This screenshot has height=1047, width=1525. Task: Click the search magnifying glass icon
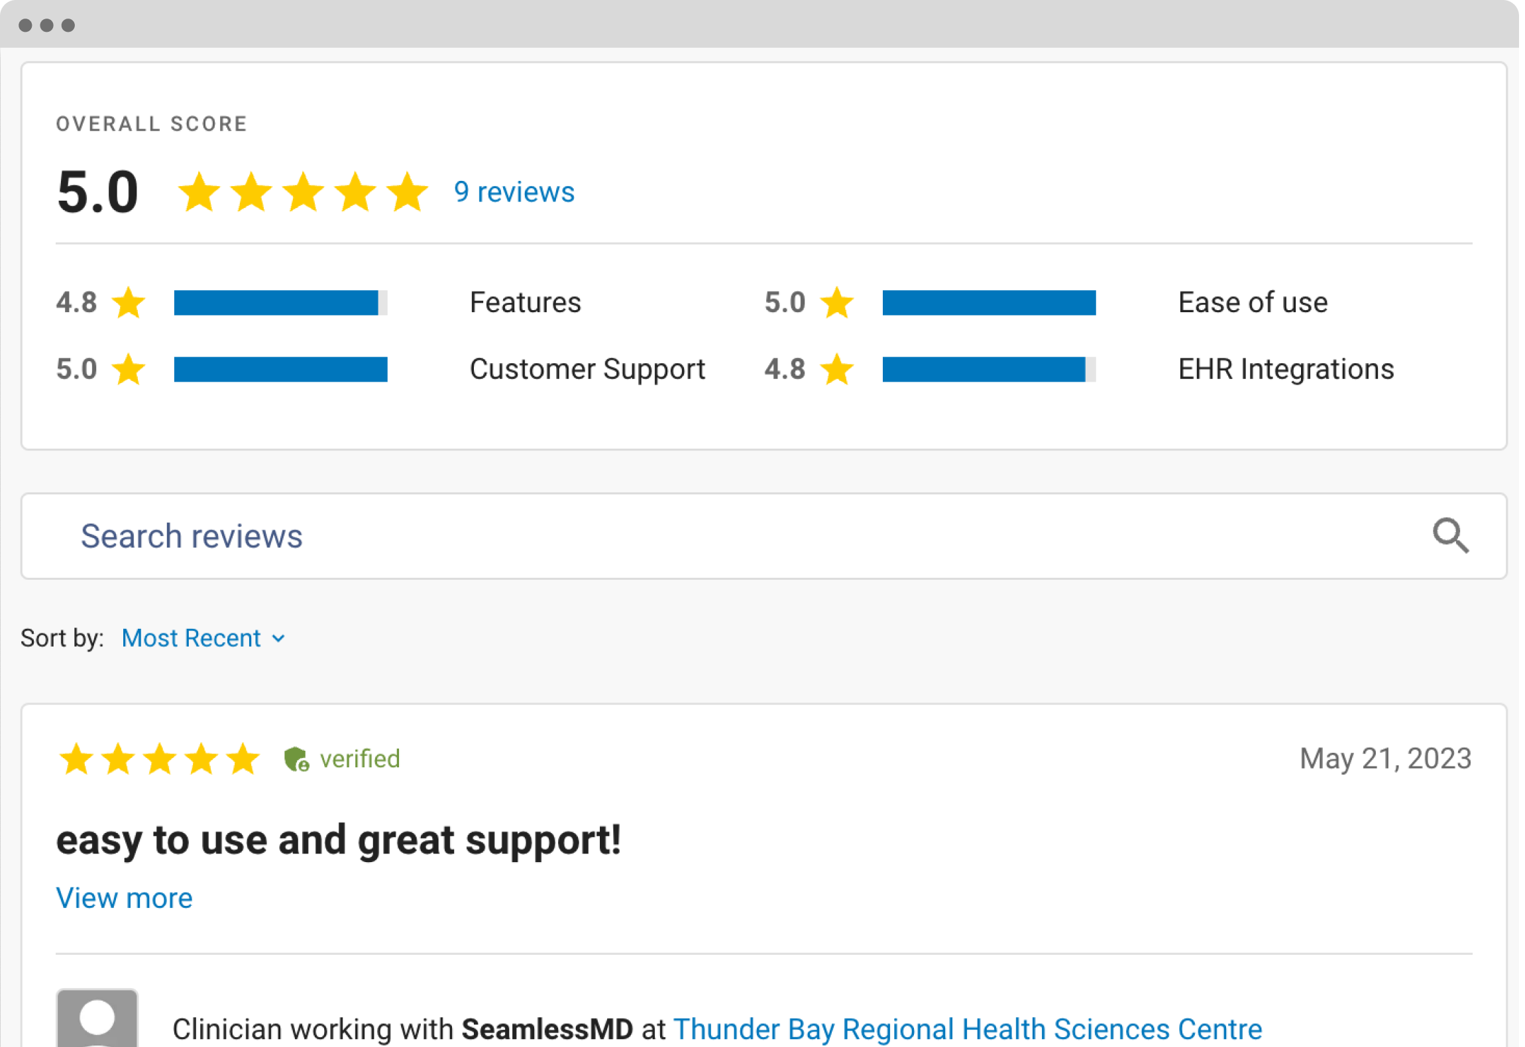click(1450, 535)
